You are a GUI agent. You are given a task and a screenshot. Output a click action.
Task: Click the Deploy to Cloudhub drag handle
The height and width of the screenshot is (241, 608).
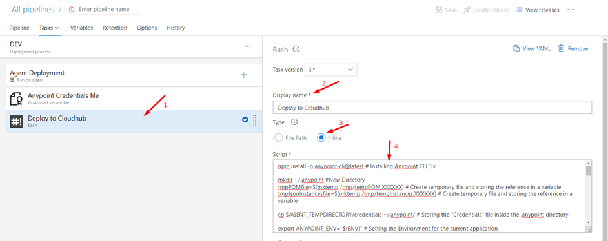pos(255,120)
